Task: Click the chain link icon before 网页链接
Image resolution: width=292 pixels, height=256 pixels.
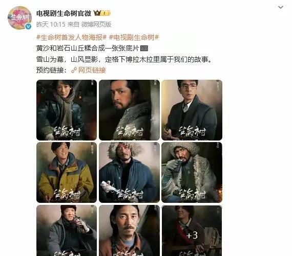Action: click(74, 70)
